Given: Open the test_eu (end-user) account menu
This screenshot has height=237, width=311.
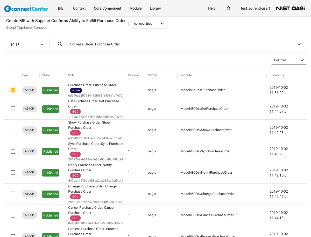Looking at the screenshot, I should 255,8.
